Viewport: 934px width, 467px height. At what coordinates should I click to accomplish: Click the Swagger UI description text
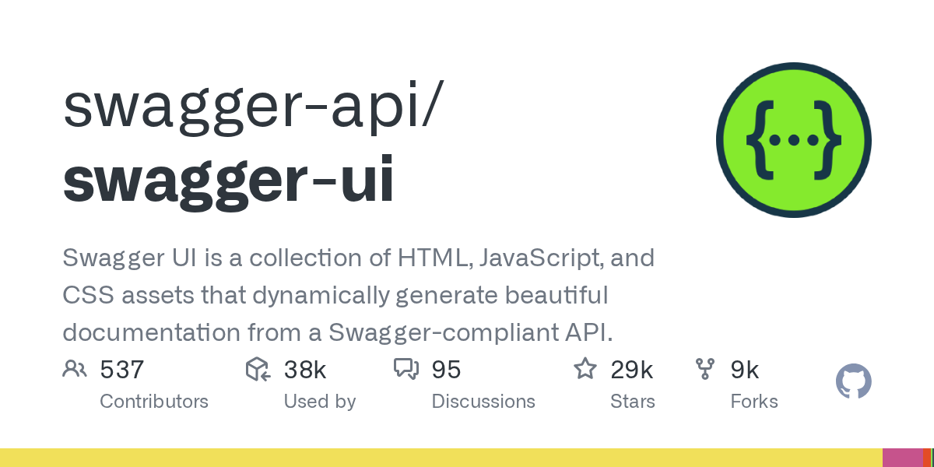tap(358, 295)
